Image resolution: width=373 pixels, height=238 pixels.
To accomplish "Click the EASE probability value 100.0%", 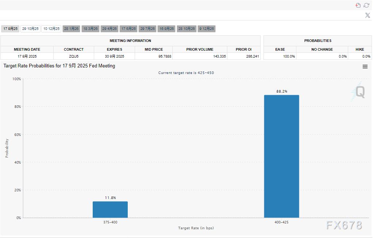I will pyautogui.click(x=289, y=56).
